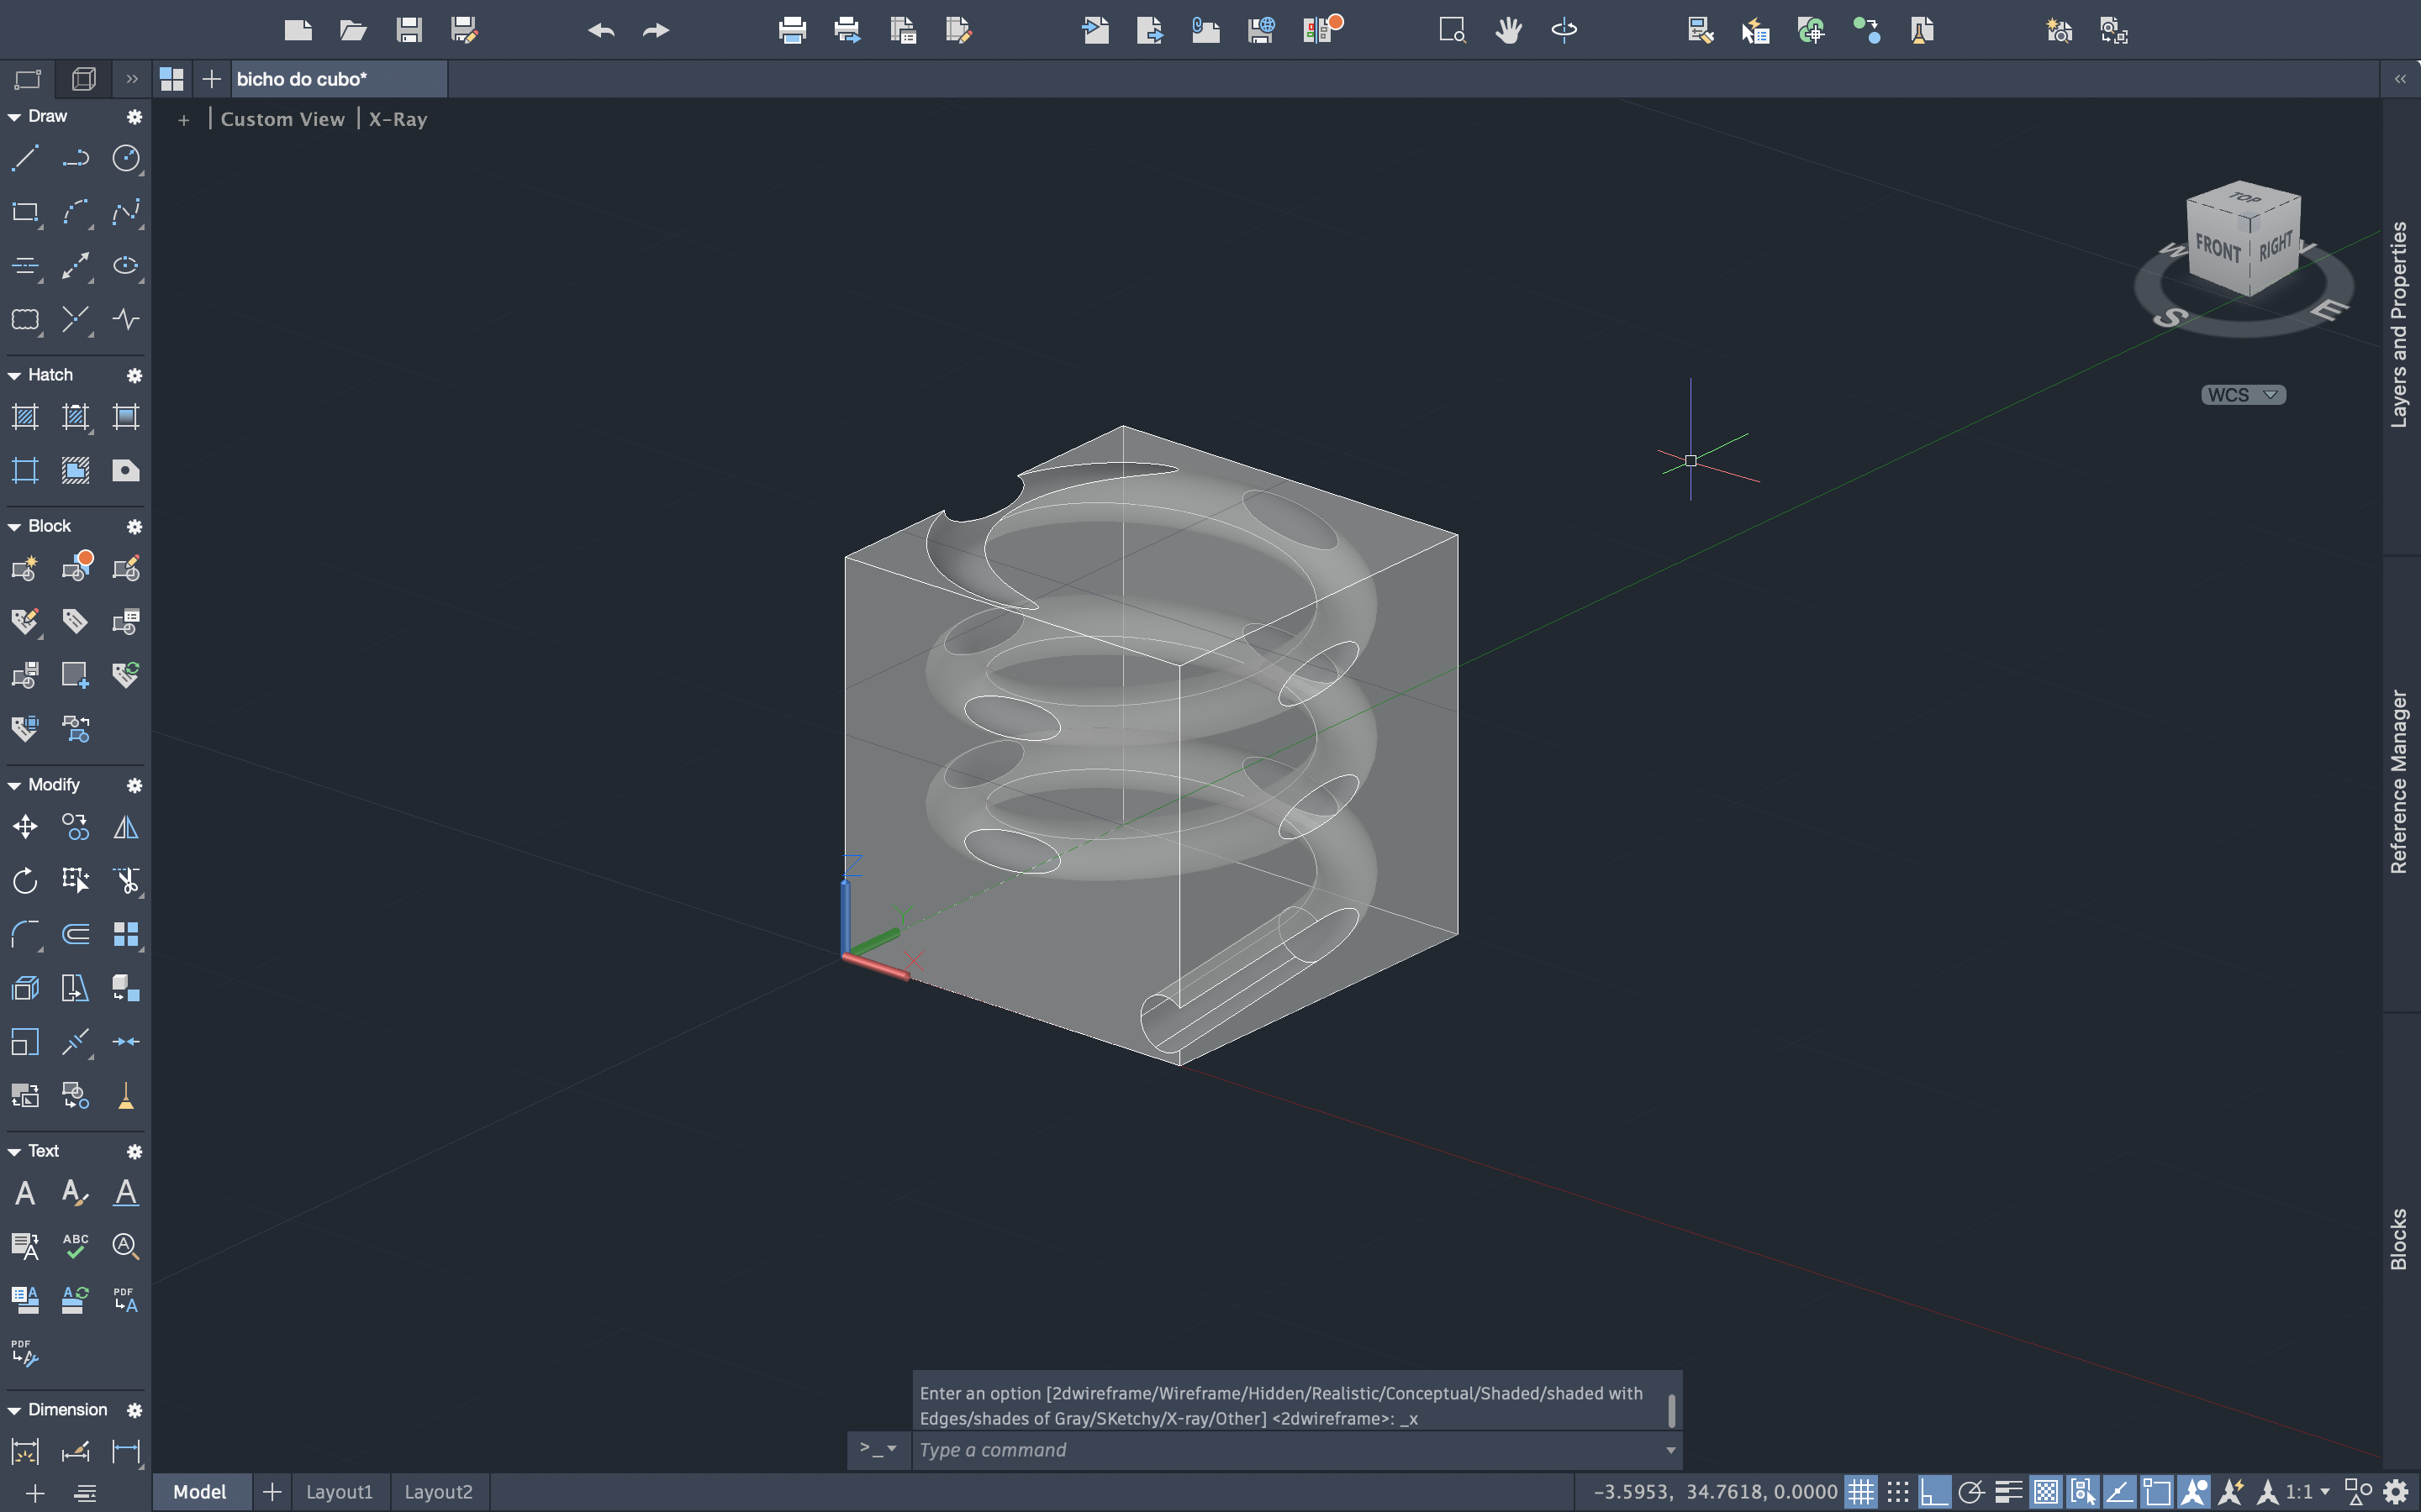
Task: Collapse the Text panel
Action: pos(14,1151)
